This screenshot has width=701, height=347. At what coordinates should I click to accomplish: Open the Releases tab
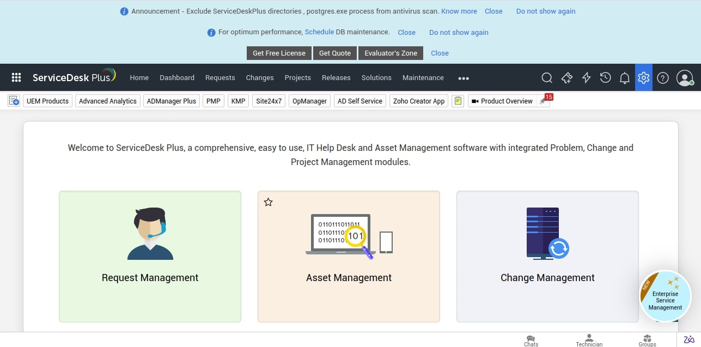click(336, 77)
